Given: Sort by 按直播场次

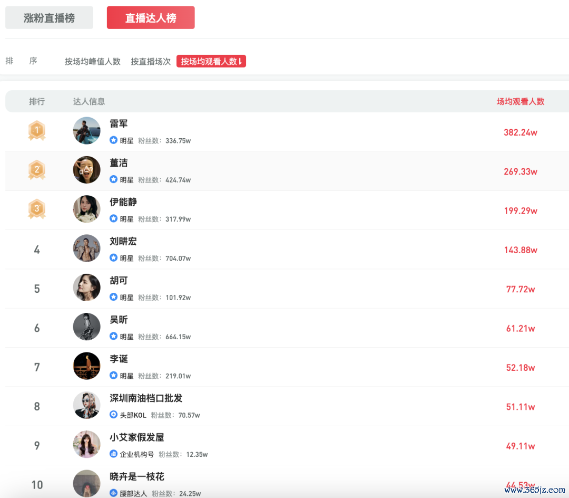Looking at the screenshot, I should click(151, 62).
